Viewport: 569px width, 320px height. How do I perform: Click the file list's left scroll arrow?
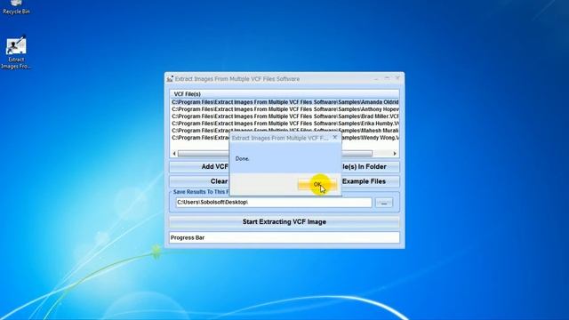[174, 154]
